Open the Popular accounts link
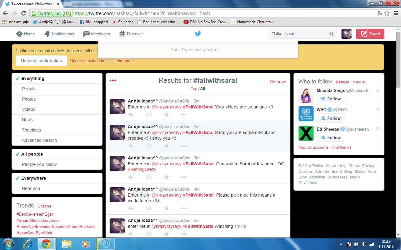 (313, 147)
